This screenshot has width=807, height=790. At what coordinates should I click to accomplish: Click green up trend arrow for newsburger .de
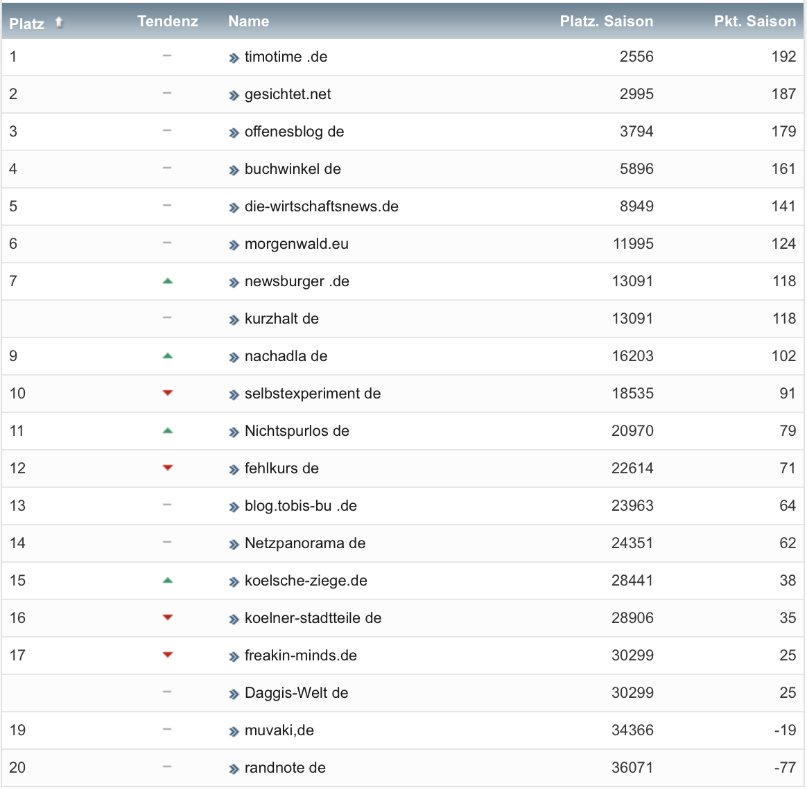tap(167, 281)
